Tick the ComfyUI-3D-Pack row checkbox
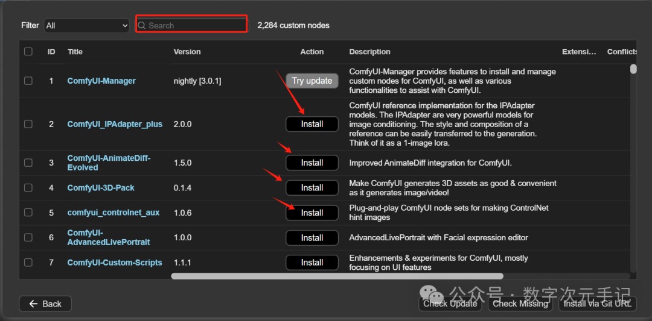 [x=28, y=188]
